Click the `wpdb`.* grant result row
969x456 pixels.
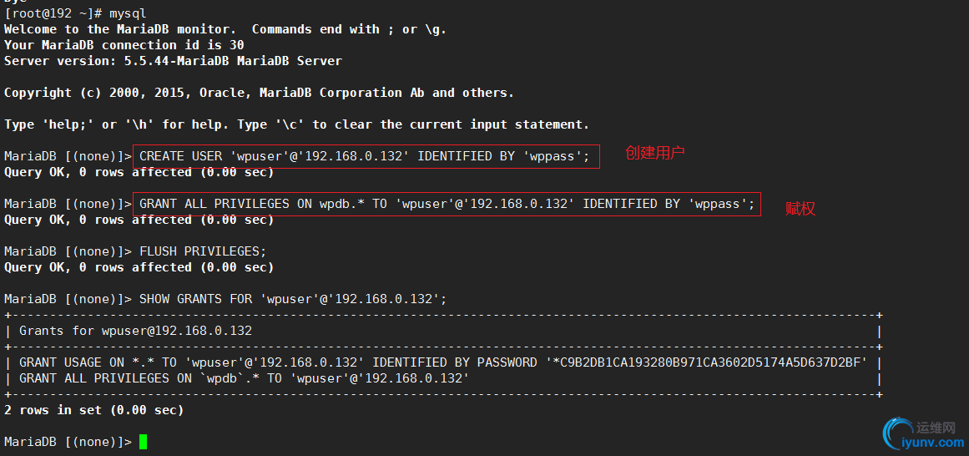point(244,378)
